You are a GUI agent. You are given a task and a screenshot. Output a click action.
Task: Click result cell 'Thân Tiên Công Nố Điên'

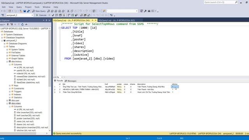click(x=72, y=92)
